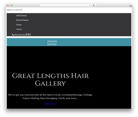Click the green maximize window button

click(x=12, y=5)
